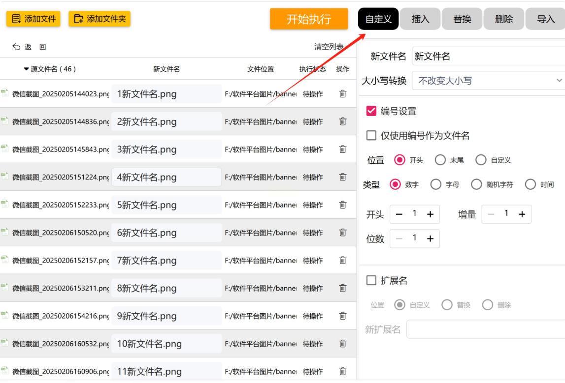Enable 仅使用编号作为文件名 checkbox
The image size is (565, 383).
(371, 136)
